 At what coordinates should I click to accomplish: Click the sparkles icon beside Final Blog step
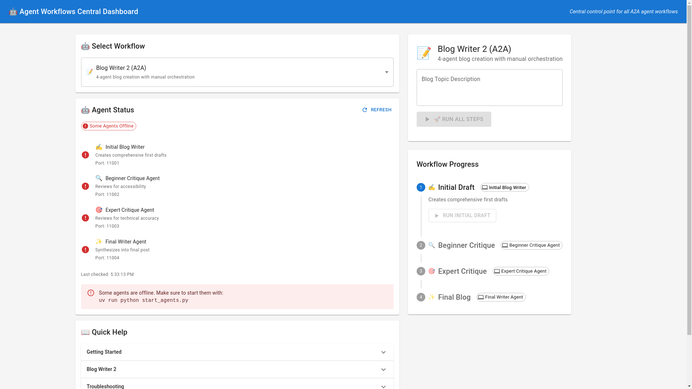pyautogui.click(x=432, y=297)
